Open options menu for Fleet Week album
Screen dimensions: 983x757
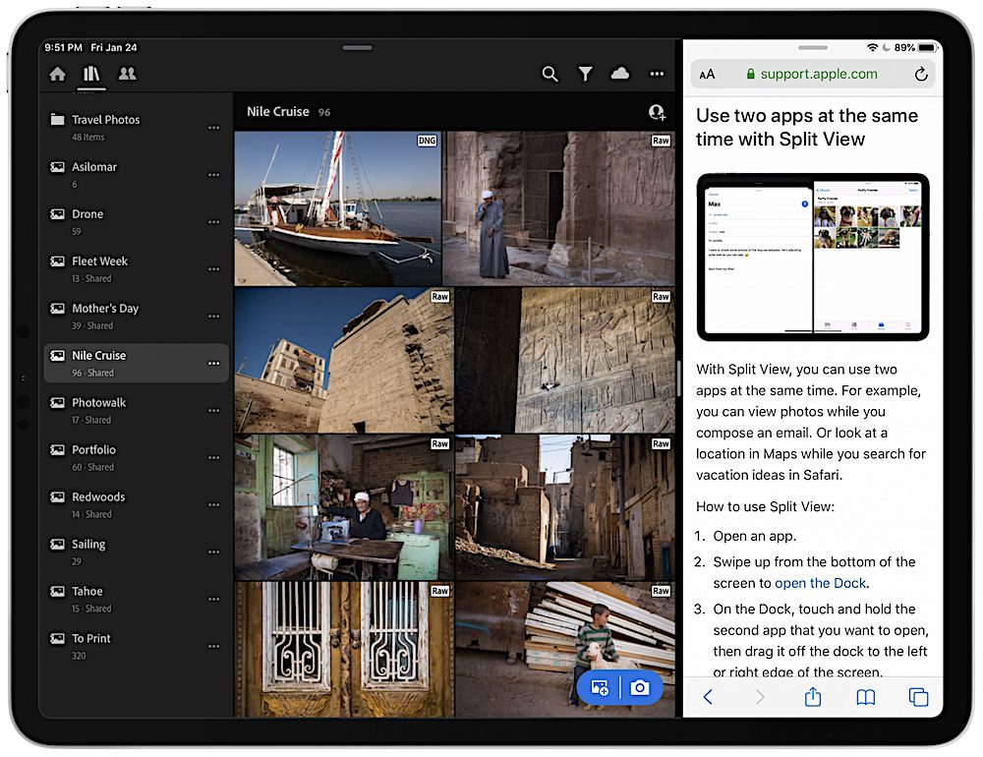pos(213,268)
